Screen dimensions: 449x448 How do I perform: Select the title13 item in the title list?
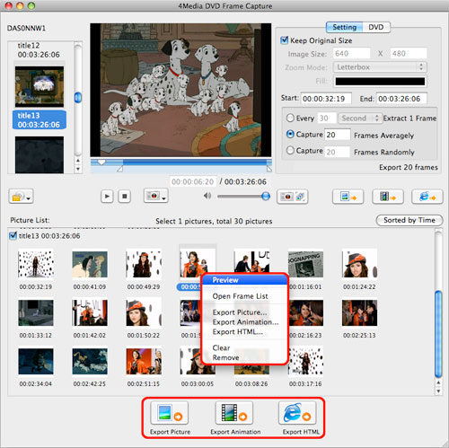(x=40, y=119)
